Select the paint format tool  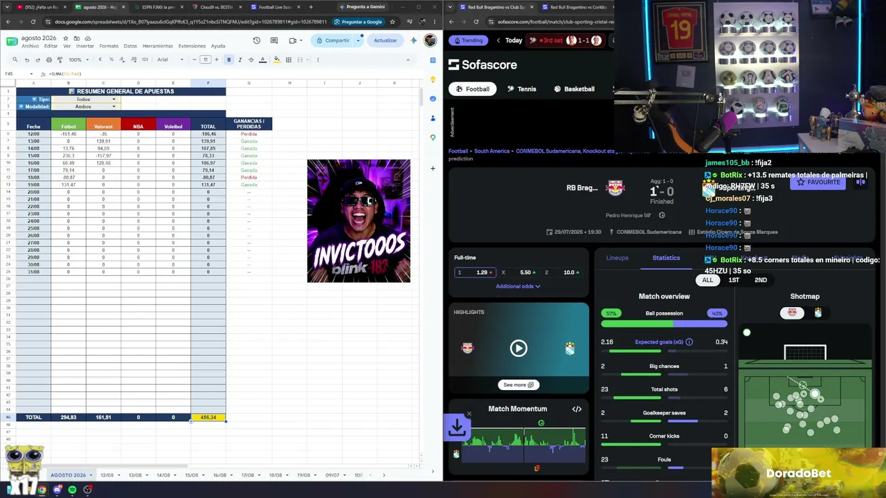point(60,59)
